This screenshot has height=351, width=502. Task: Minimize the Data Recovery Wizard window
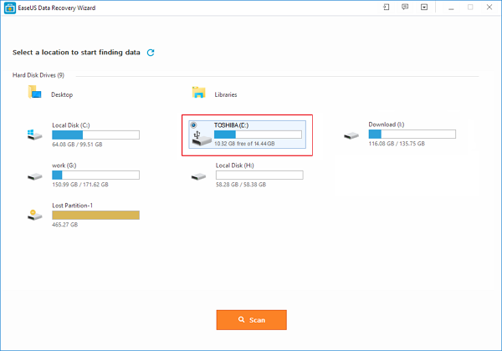click(451, 8)
